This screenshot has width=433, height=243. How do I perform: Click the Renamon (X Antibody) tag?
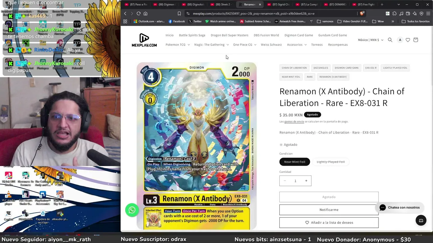333,77
